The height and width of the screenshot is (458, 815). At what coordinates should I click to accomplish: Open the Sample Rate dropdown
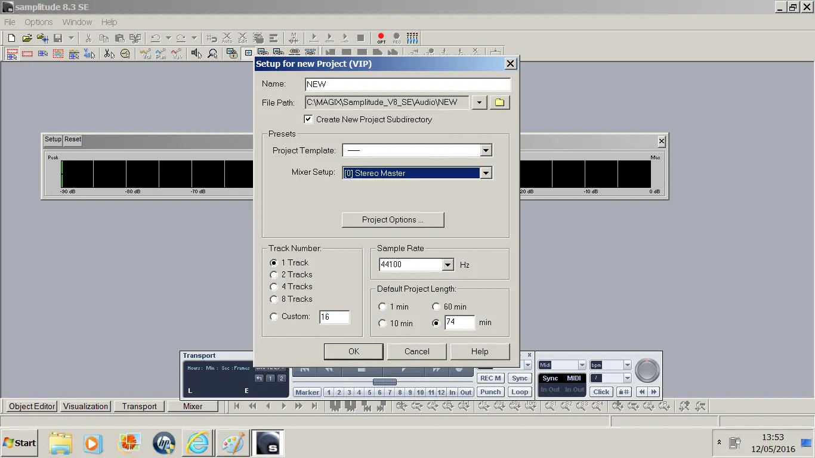(x=447, y=264)
